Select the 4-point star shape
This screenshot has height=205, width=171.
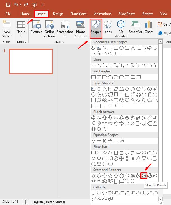click(x=104, y=176)
